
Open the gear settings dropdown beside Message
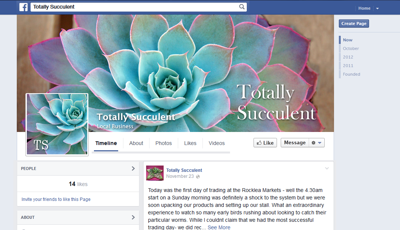point(316,143)
